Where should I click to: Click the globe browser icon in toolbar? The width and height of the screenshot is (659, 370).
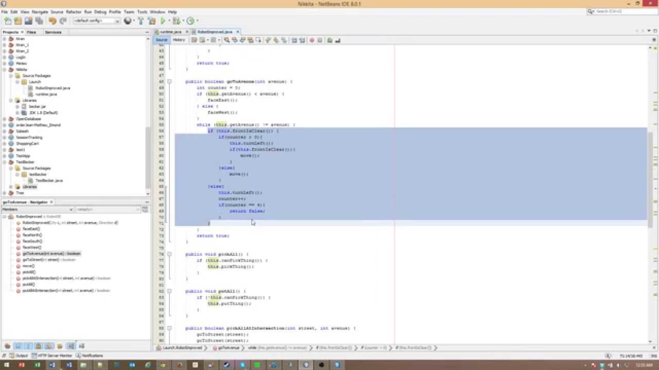(128, 21)
